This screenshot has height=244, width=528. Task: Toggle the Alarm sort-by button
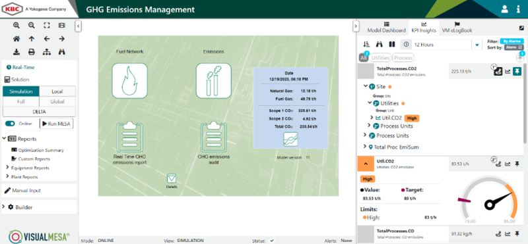coord(514,47)
